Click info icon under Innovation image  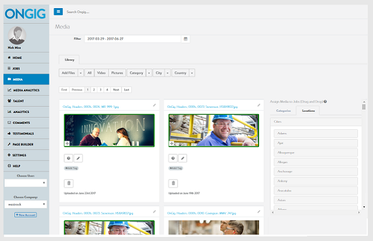68,158
